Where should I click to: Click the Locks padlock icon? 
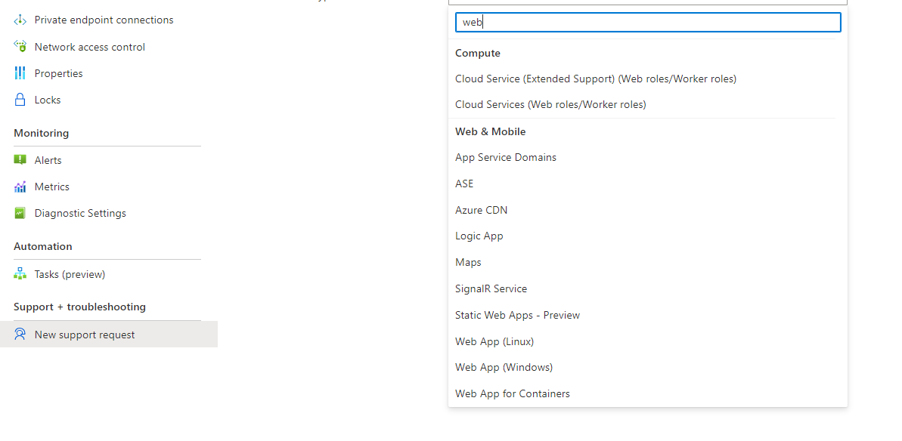coord(19,99)
